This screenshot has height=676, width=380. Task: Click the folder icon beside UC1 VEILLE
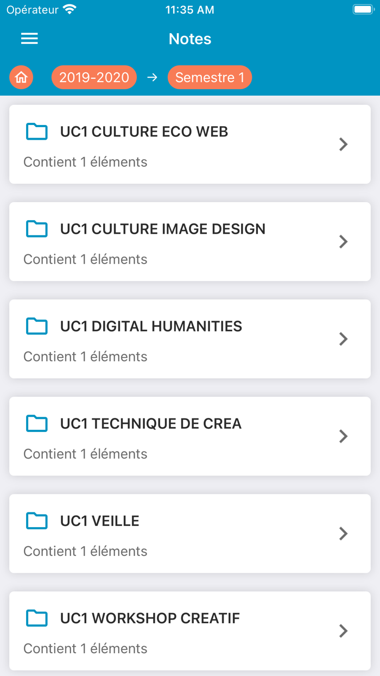36,521
